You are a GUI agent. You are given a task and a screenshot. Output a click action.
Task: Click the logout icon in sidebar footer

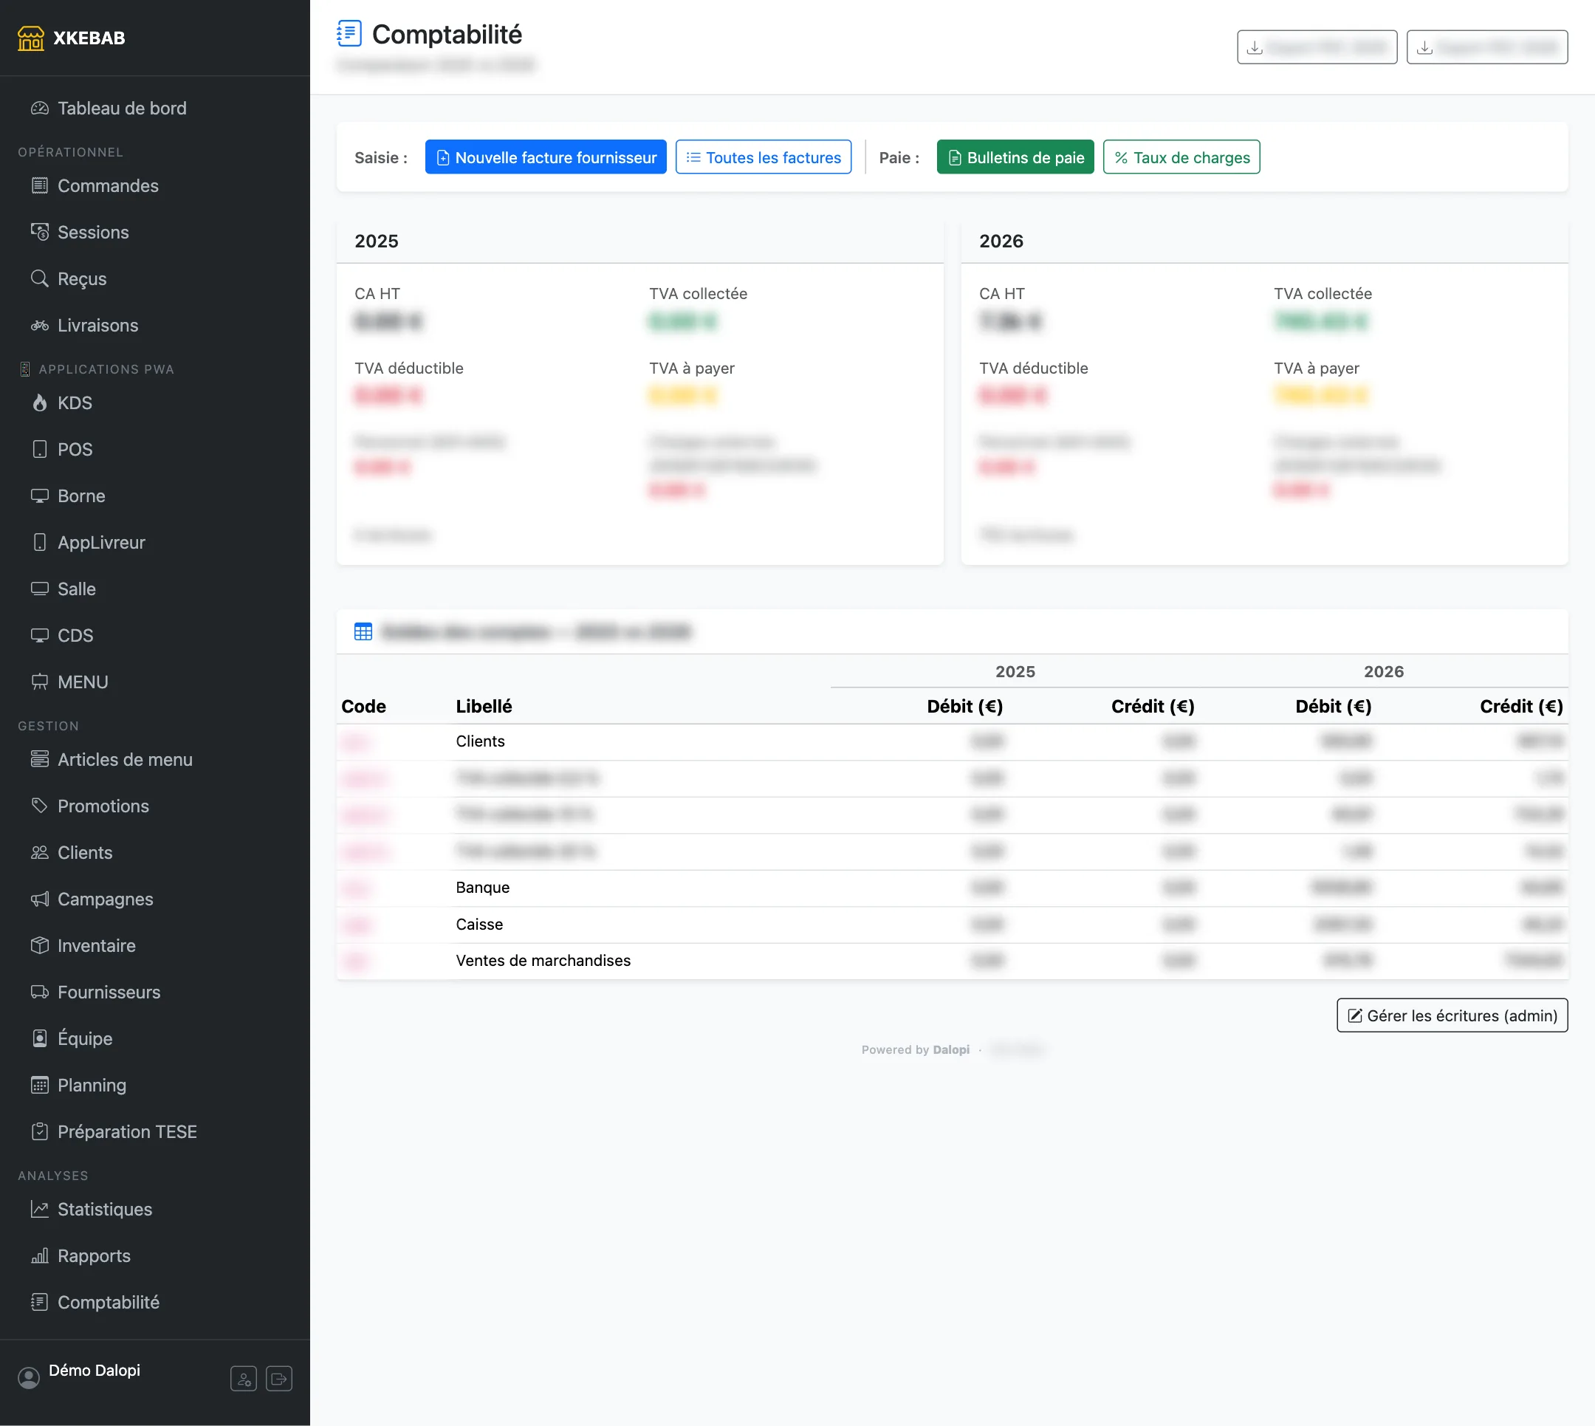click(279, 1378)
